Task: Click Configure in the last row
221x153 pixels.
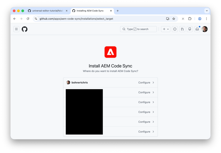Action: tap(144, 132)
